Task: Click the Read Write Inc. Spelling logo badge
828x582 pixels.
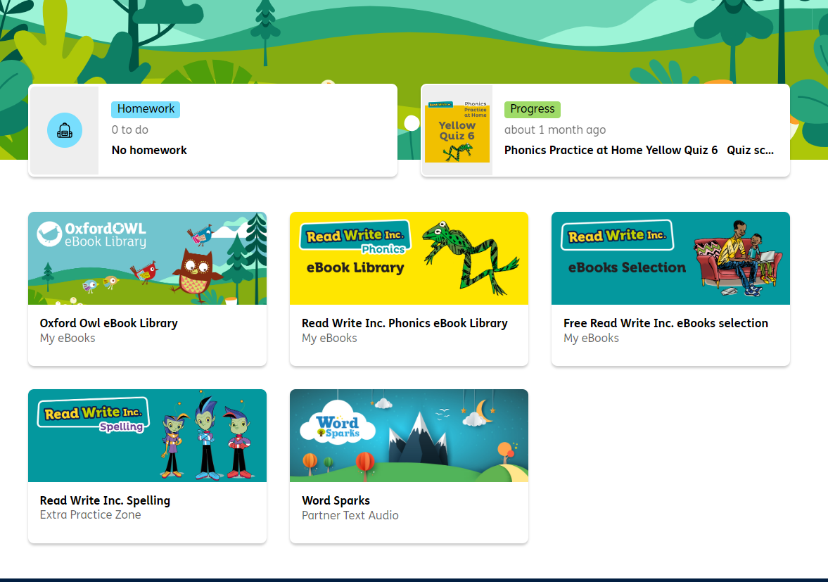Action: click(x=94, y=415)
